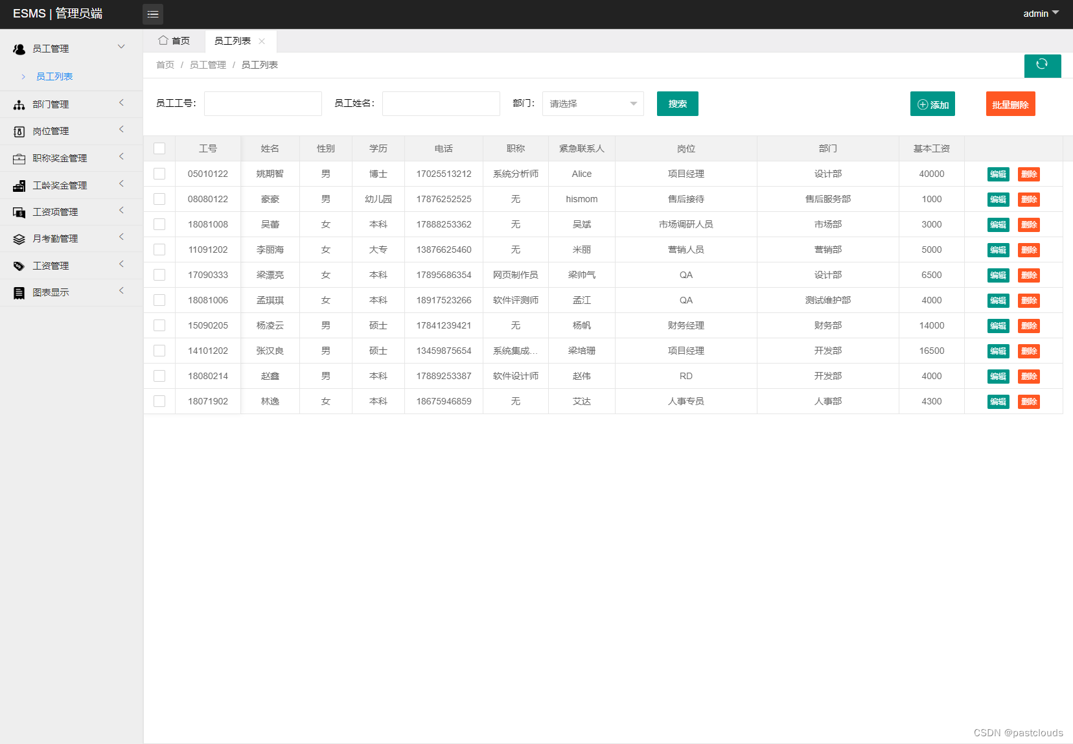Open the 工资管理 sidebar menu
The image size is (1073, 744).
71,266
